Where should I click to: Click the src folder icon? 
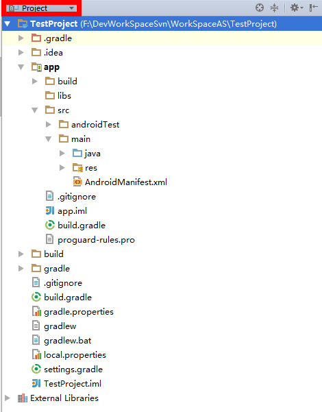(50, 110)
